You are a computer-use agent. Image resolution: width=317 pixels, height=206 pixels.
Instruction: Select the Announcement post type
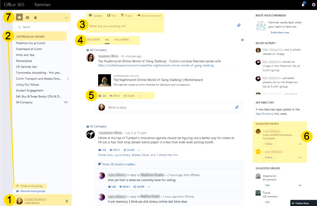pyautogui.click(x=149, y=15)
